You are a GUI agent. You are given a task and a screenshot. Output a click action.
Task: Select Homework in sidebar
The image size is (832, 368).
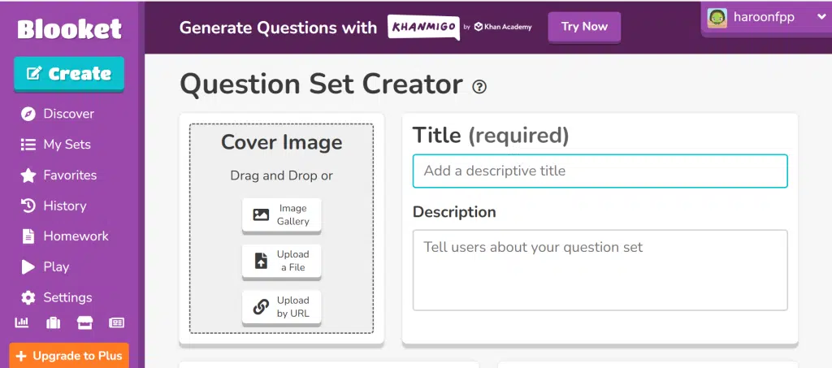76,236
